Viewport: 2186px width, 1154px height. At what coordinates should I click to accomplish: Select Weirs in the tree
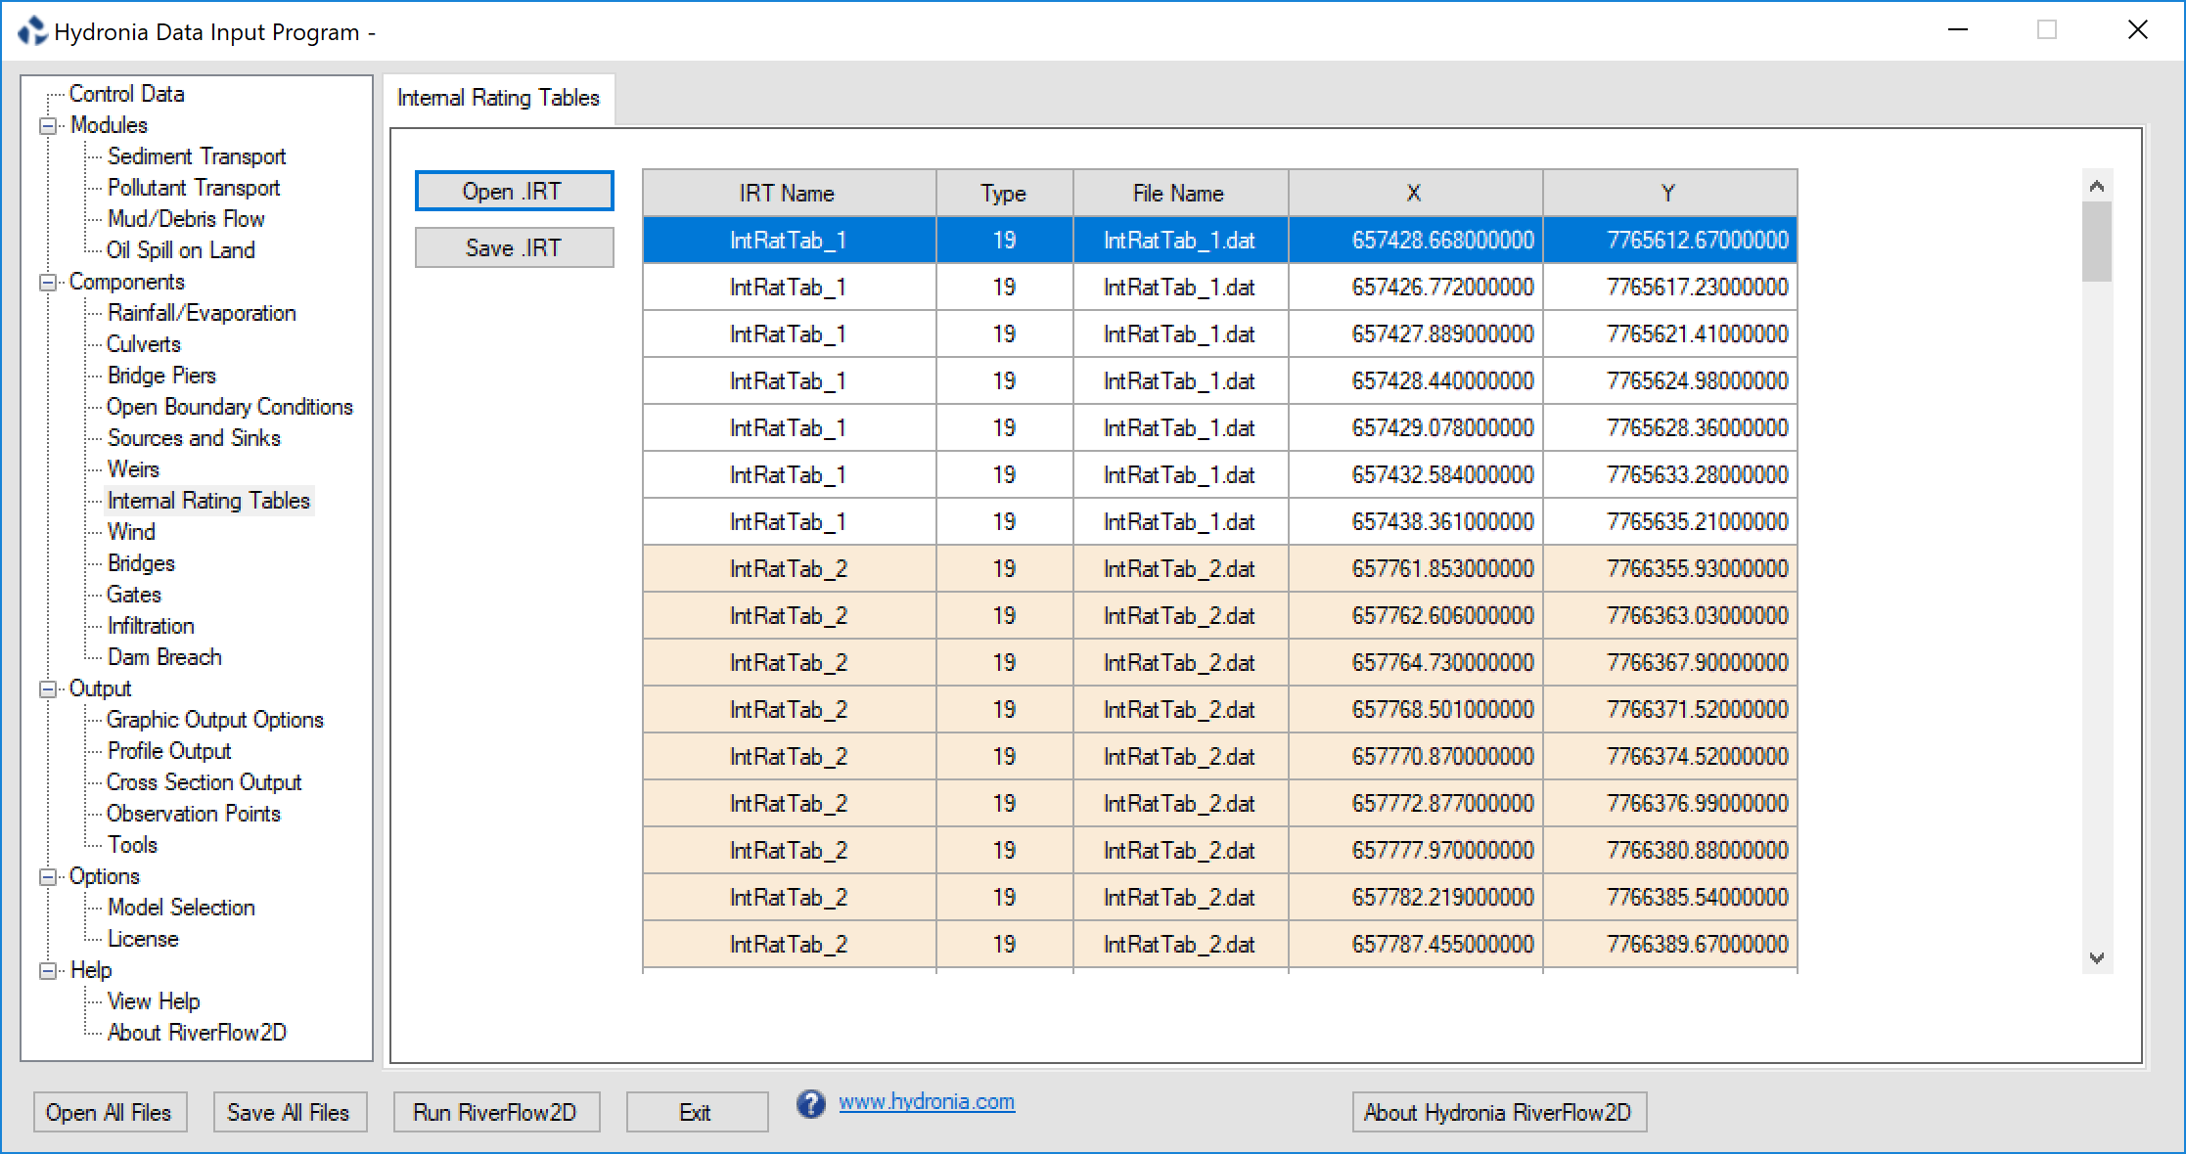tap(133, 469)
